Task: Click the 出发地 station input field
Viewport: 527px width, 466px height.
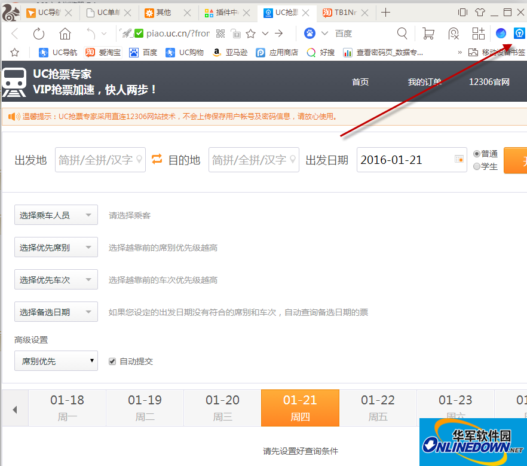Action: (100, 160)
